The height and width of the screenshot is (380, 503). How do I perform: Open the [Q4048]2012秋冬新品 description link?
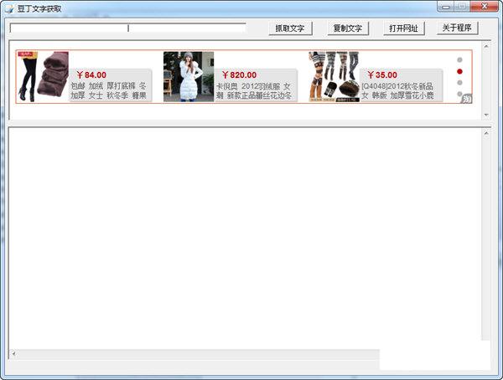pos(397,90)
